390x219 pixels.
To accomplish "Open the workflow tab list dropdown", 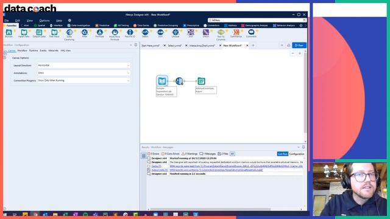I will pyautogui.click(x=282, y=46).
